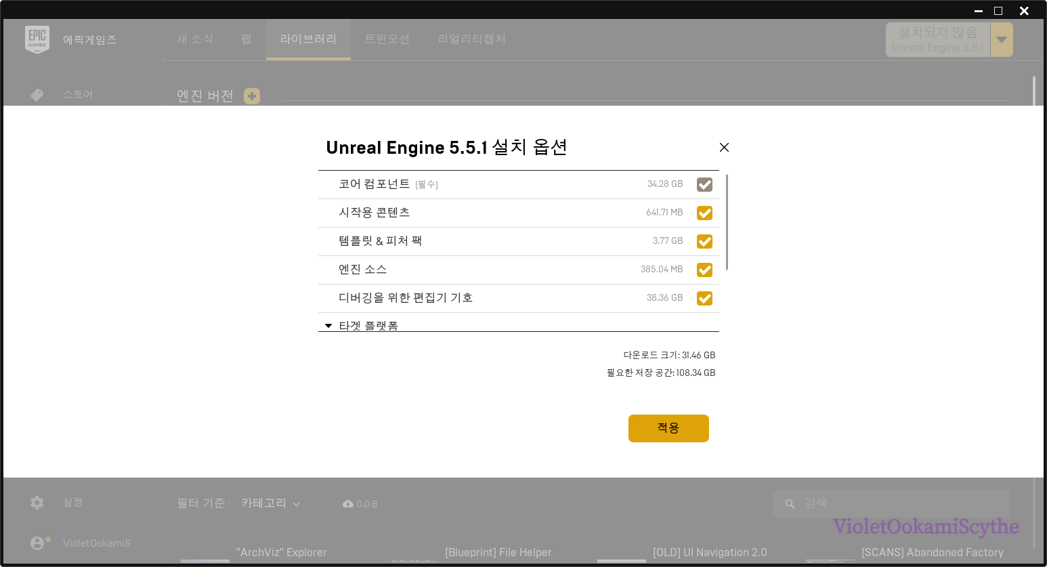Click the 엔진 버전 heading
Screen dimensions: 1047x567
205,96
